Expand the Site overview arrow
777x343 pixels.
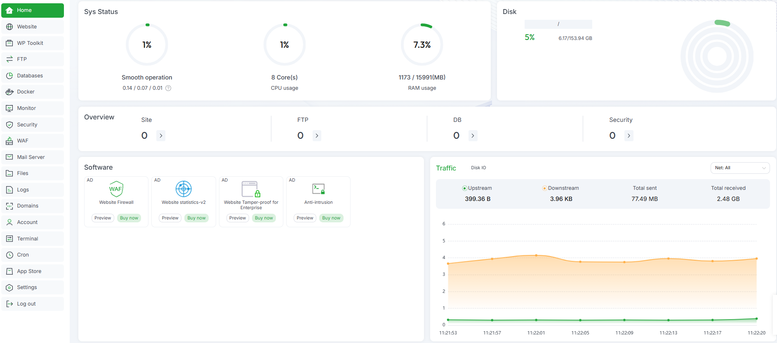coord(161,136)
